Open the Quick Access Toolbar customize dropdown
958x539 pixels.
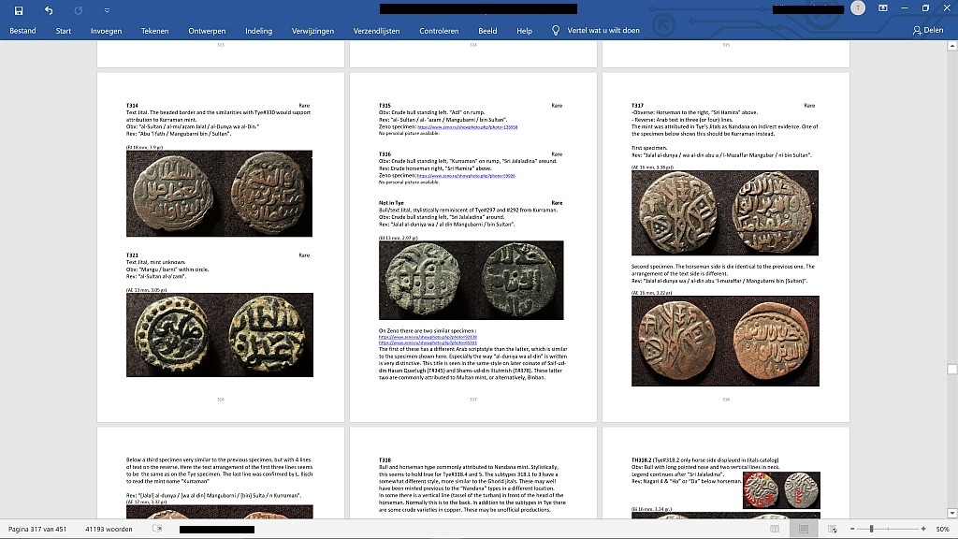pos(107,10)
